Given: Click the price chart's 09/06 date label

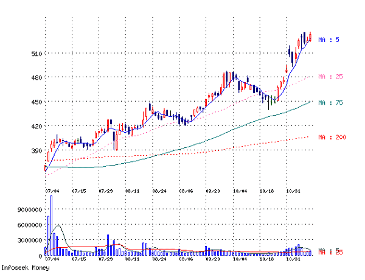Looking at the screenshot, I should click(x=186, y=191).
